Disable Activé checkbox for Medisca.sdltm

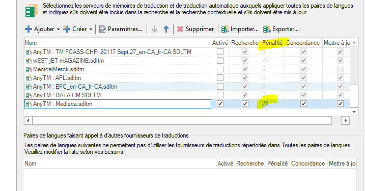[220, 104]
